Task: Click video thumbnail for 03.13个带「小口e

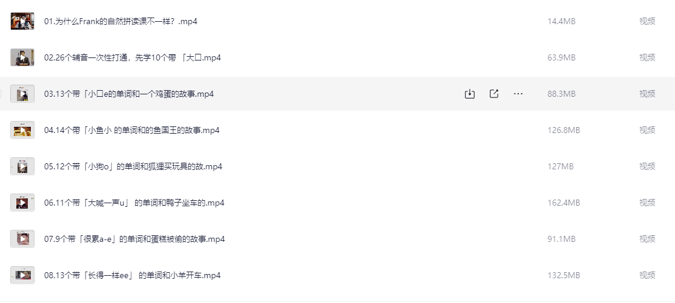Action: [x=22, y=94]
